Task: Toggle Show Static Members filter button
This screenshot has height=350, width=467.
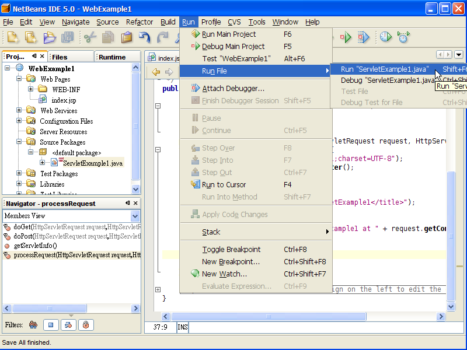Action: 68,325
